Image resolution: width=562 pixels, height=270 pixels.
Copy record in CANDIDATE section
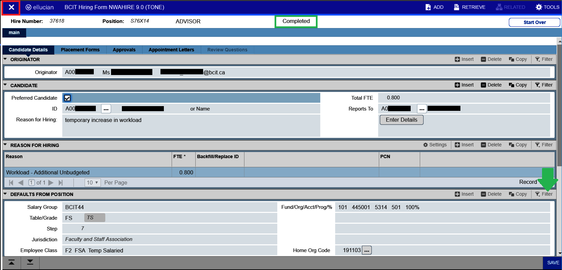tap(518, 85)
